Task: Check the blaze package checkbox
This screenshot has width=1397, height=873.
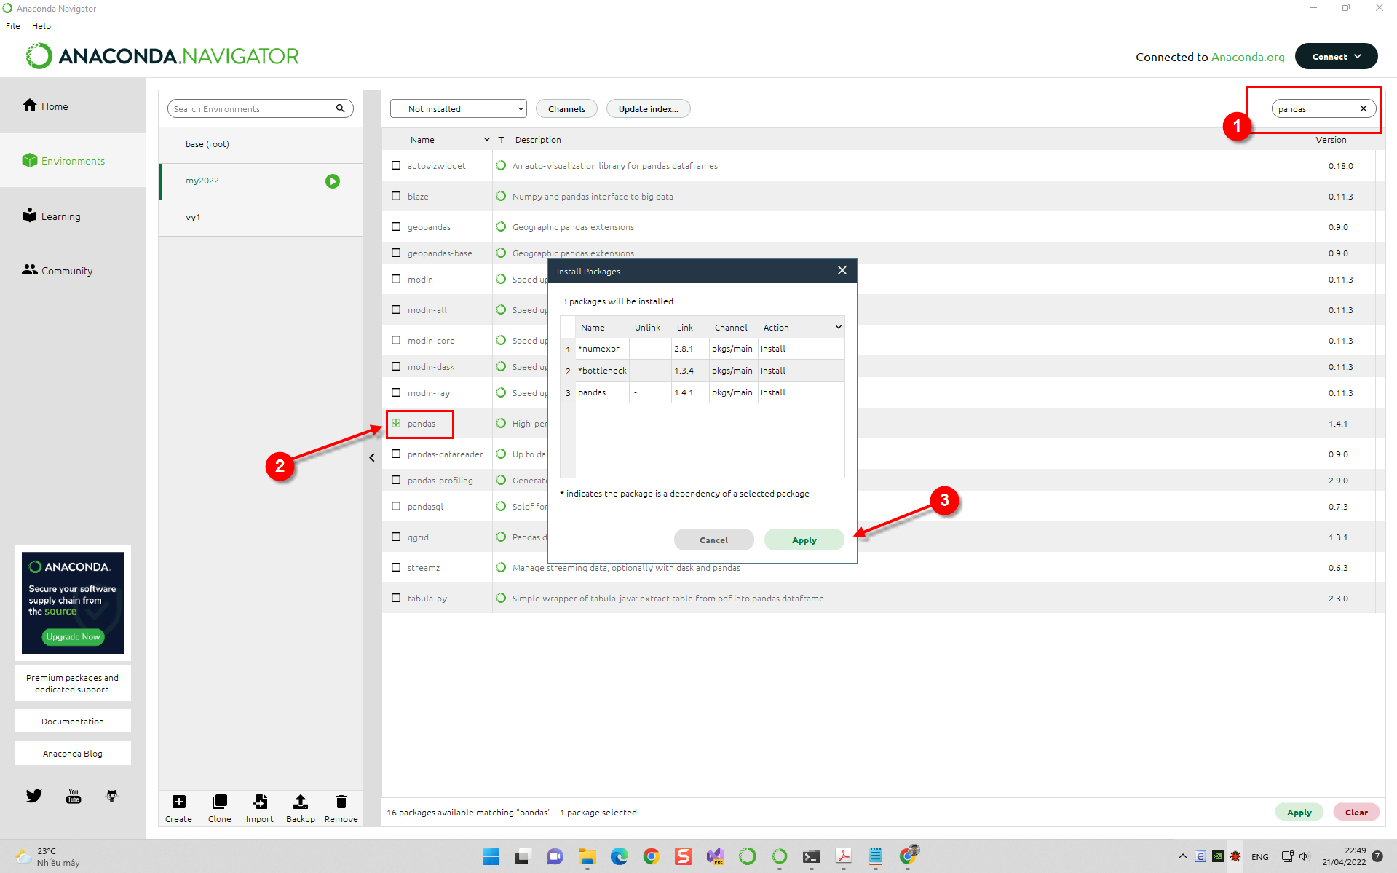Action: click(x=396, y=196)
